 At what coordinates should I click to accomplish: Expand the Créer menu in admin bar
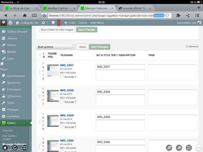click(70, 23)
